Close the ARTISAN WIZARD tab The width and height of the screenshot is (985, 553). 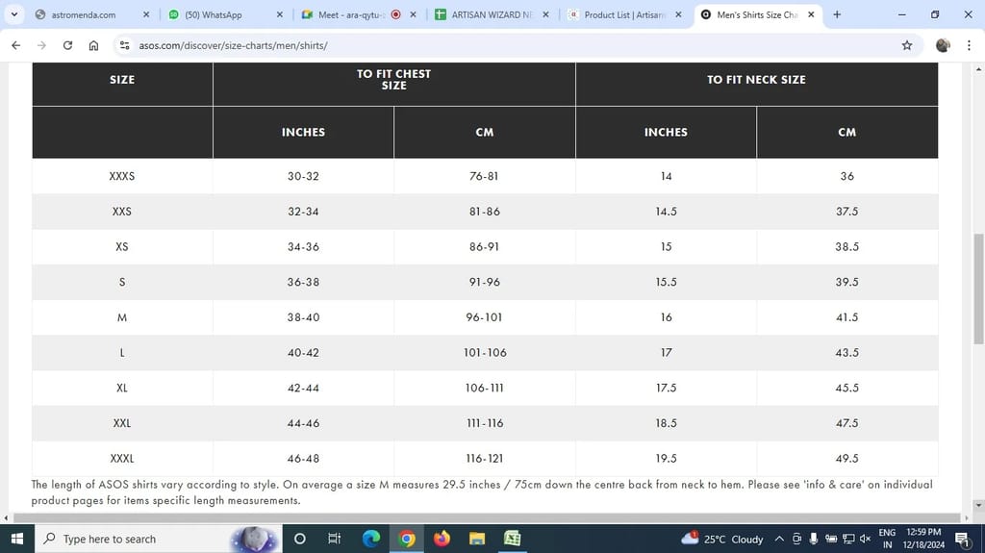pos(545,14)
